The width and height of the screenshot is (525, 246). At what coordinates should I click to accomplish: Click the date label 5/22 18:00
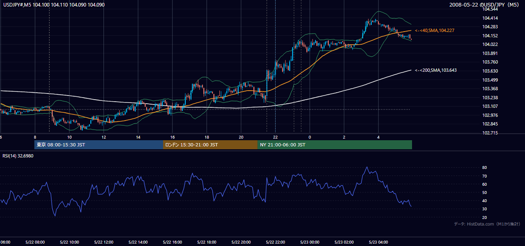click(207, 242)
